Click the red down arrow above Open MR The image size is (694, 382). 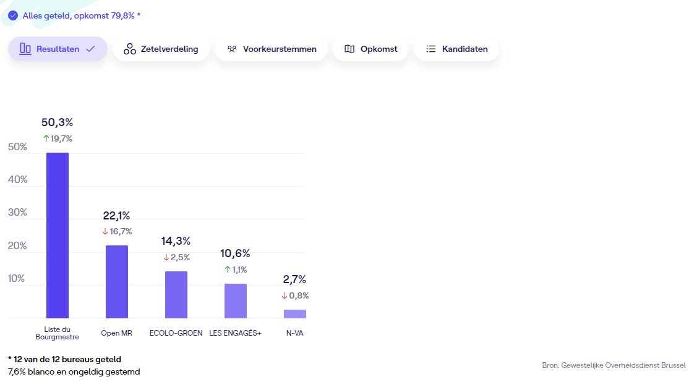tap(105, 231)
